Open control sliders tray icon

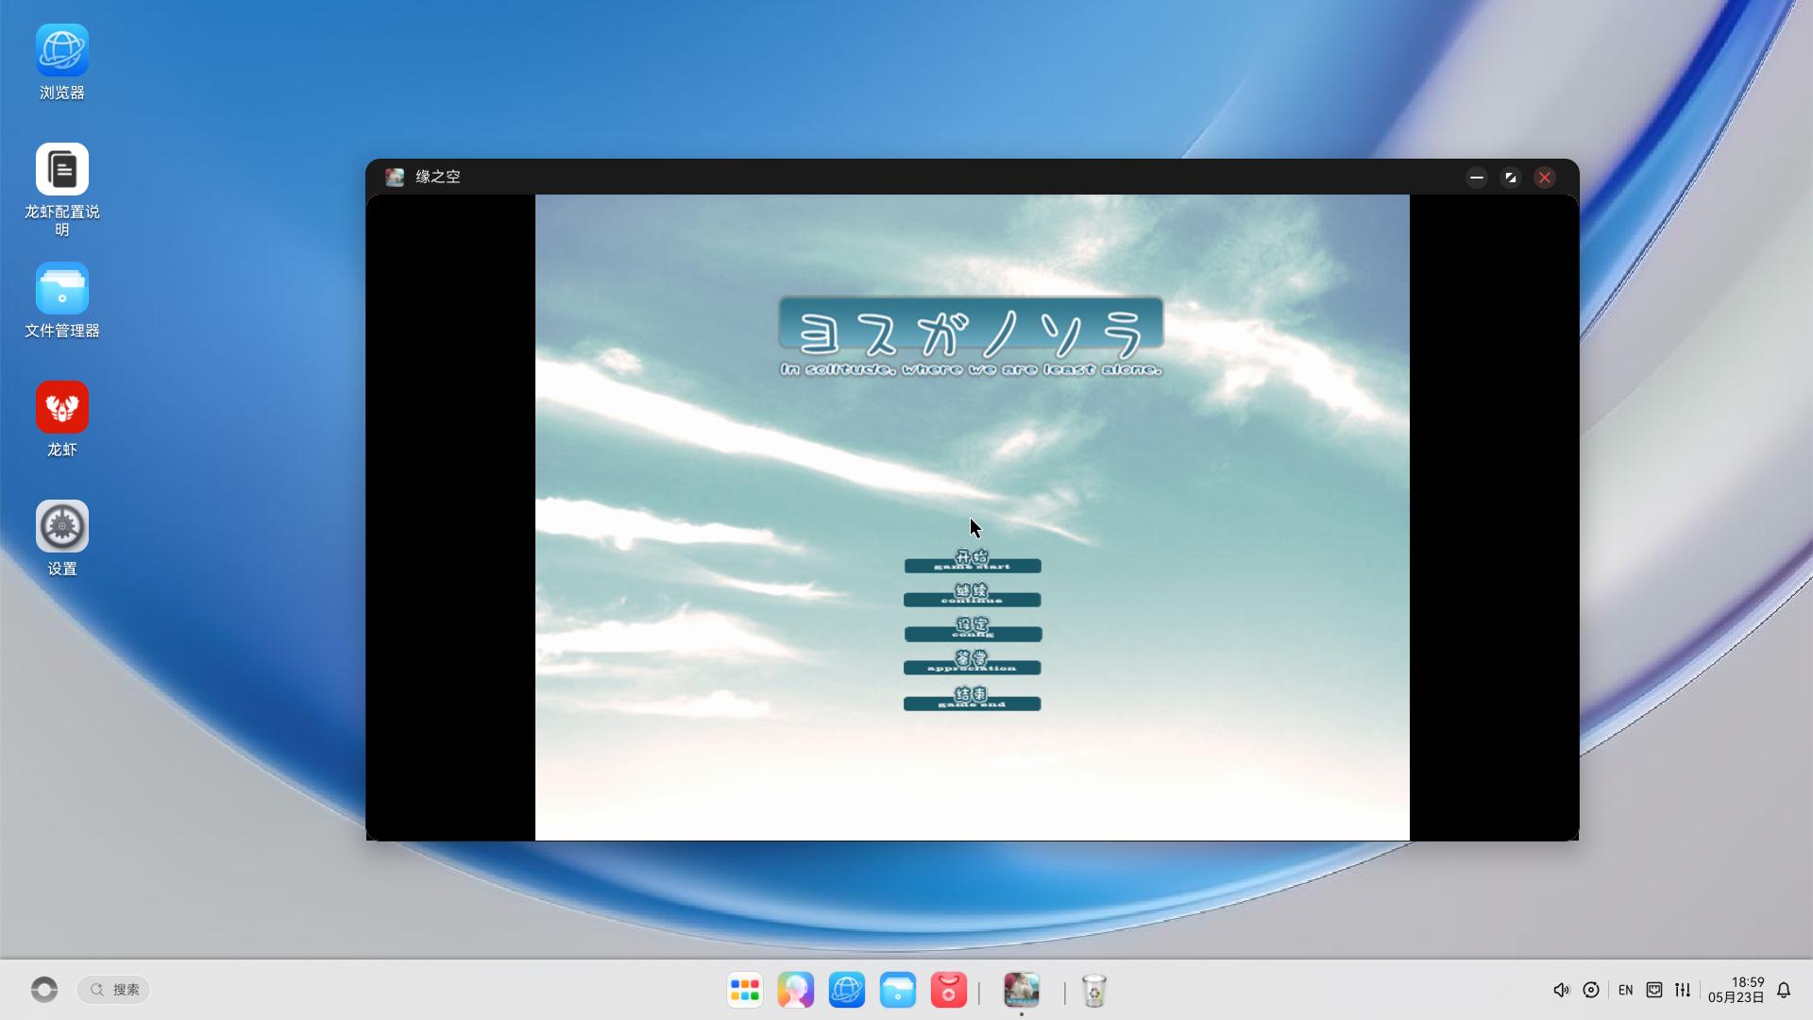pos(1683,990)
